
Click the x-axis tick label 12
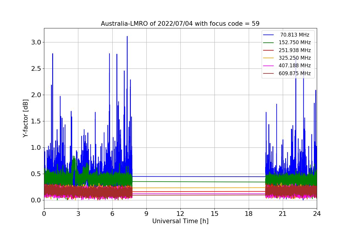pos(180,214)
